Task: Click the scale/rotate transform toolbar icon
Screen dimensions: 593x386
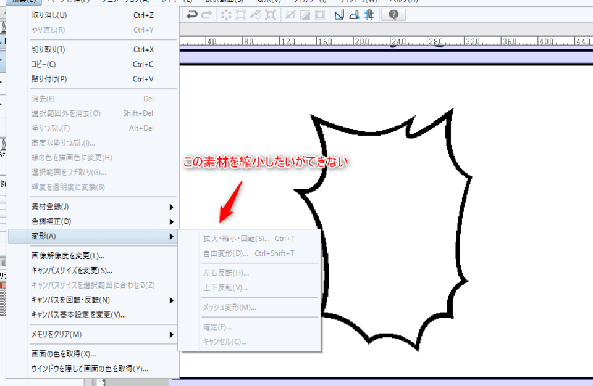Action: pyautogui.click(x=241, y=15)
